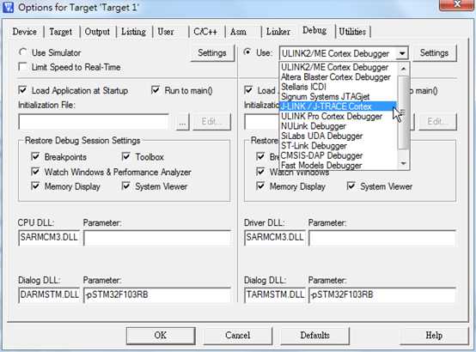The width and height of the screenshot is (476, 352).
Task: Toggle hardware-side Memory Display checkbox
Action: pyautogui.click(x=260, y=185)
